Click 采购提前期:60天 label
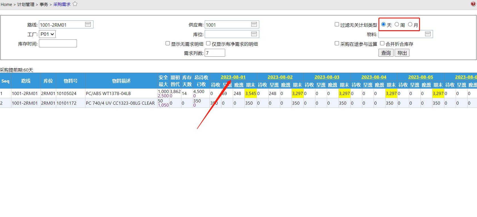This screenshot has width=477, height=217. coord(16,70)
